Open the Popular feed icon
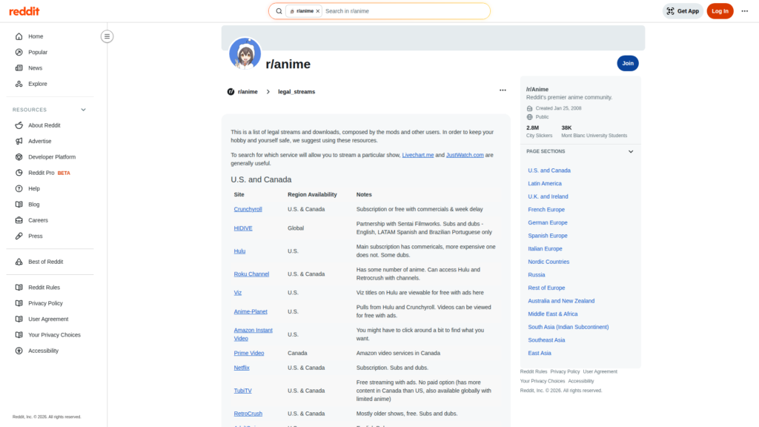 pos(19,52)
